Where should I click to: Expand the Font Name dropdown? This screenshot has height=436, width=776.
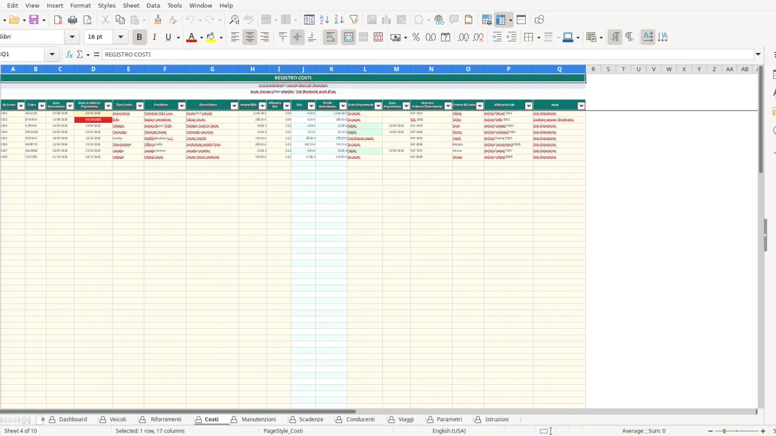(72, 37)
